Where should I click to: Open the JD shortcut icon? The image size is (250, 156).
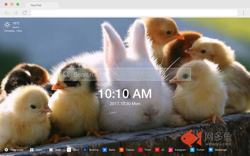click(x=157, y=150)
